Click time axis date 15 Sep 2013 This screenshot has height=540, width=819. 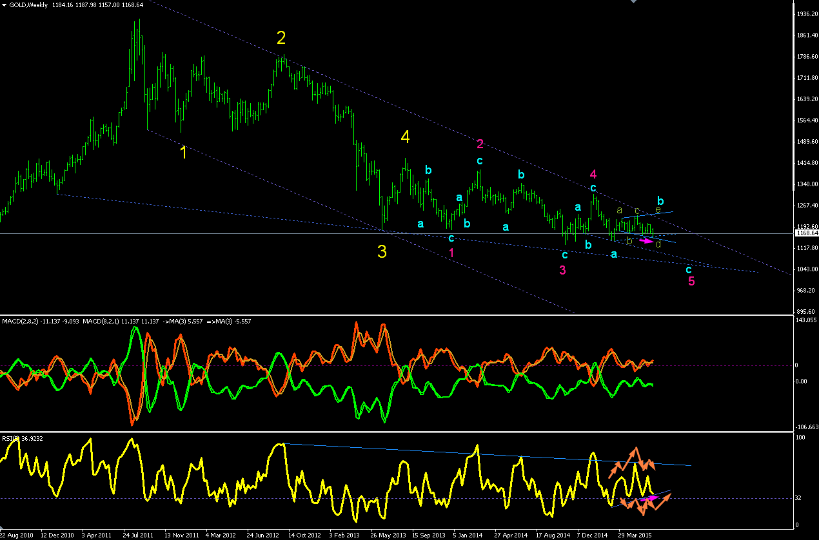(x=428, y=535)
